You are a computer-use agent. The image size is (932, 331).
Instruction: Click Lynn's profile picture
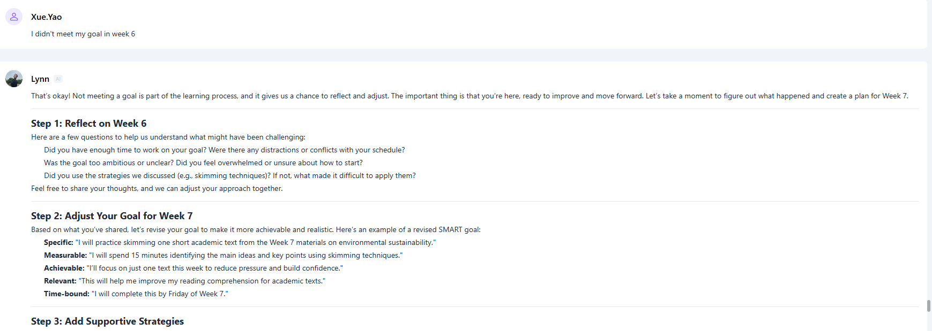point(14,79)
